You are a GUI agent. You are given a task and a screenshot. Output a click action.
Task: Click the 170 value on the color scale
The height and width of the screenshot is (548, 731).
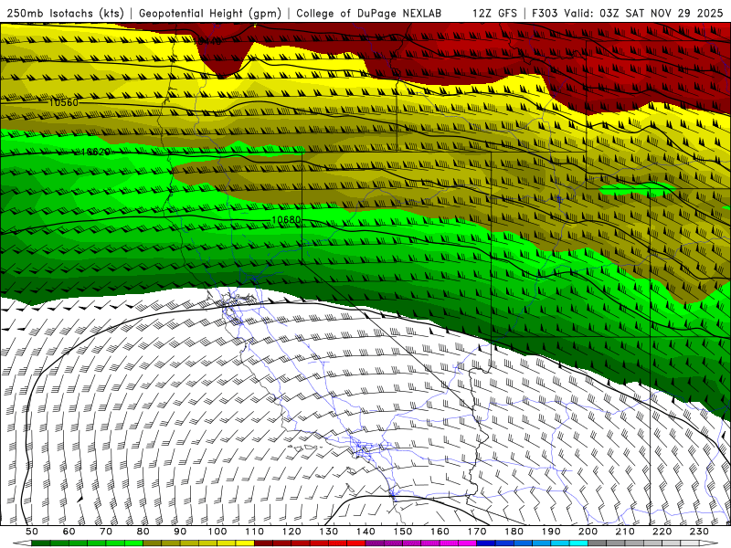tap(476, 532)
